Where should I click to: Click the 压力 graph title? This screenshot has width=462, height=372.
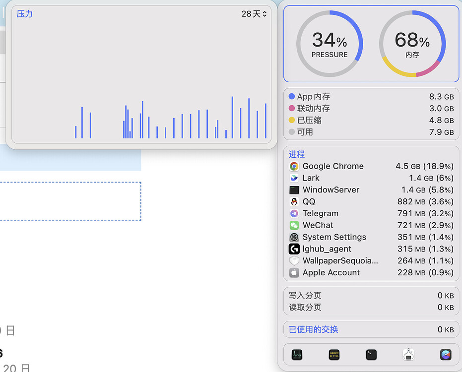pos(24,14)
